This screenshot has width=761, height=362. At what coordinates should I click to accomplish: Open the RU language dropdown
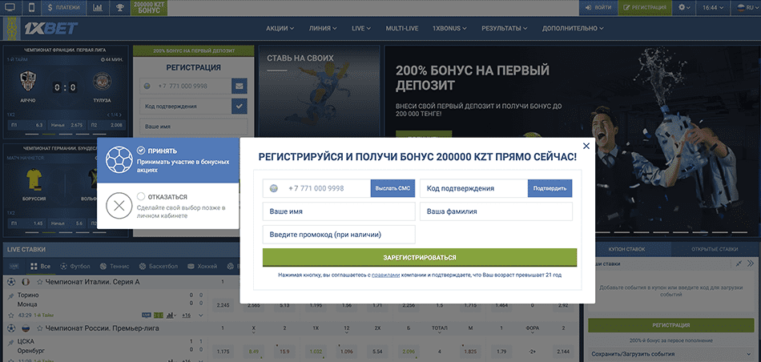pos(747,8)
